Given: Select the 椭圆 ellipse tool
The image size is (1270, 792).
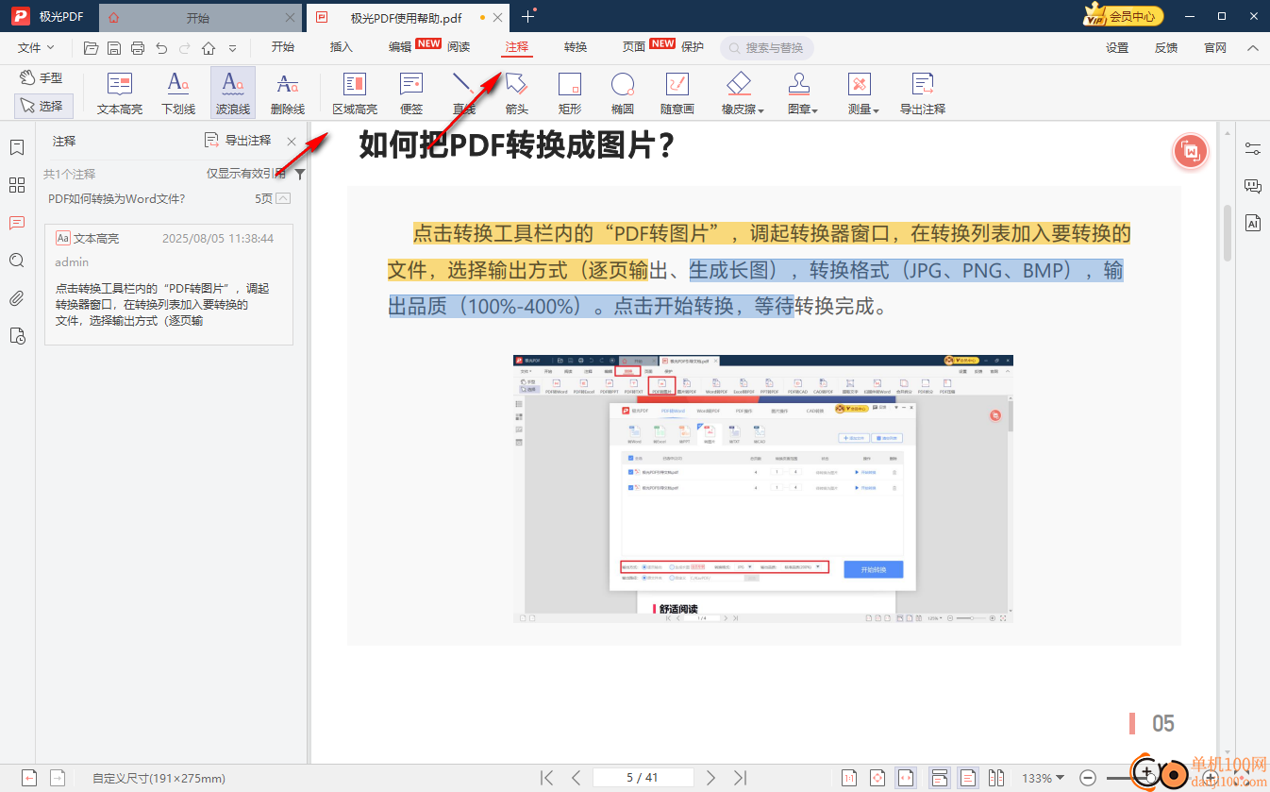Looking at the screenshot, I should point(622,93).
